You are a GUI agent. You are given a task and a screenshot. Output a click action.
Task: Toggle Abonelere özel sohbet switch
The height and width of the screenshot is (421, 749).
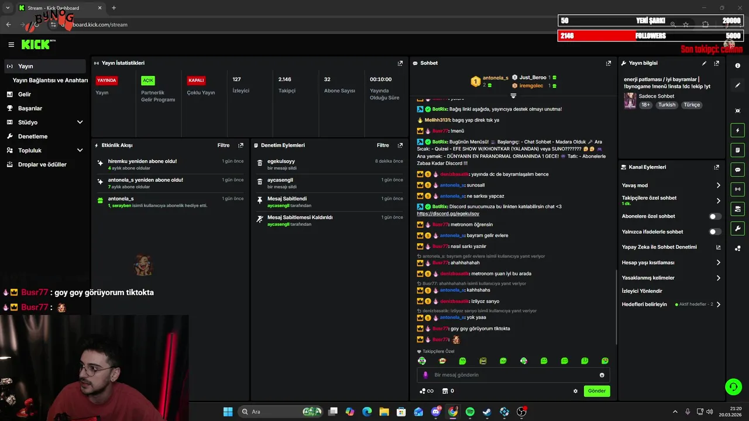[x=715, y=216]
